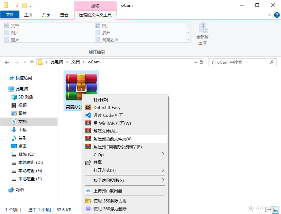The height and width of the screenshot is (214, 281).
Task: Select 常用软件 extract destination in ribbon
Action: point(110,40)
